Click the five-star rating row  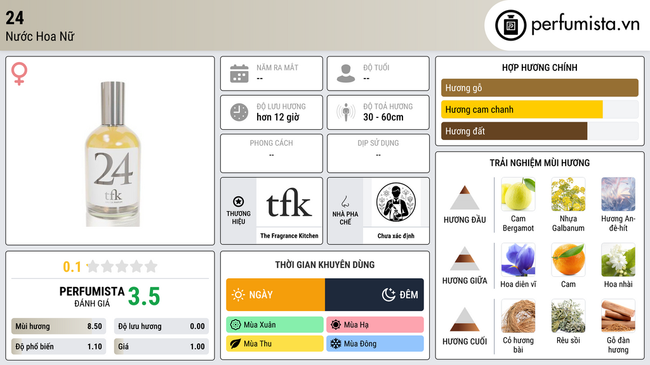[123, 266]
